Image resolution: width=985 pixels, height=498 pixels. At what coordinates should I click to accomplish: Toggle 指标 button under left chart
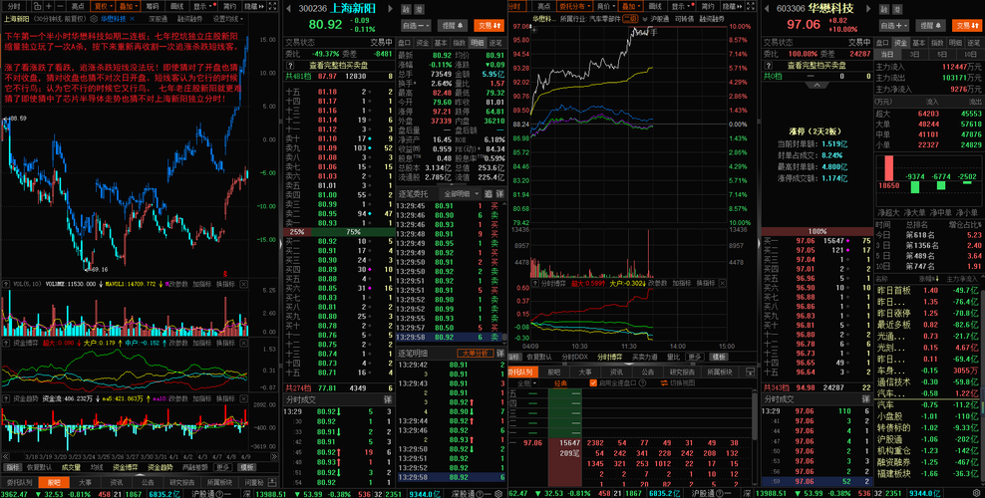(x=13, y=467)
